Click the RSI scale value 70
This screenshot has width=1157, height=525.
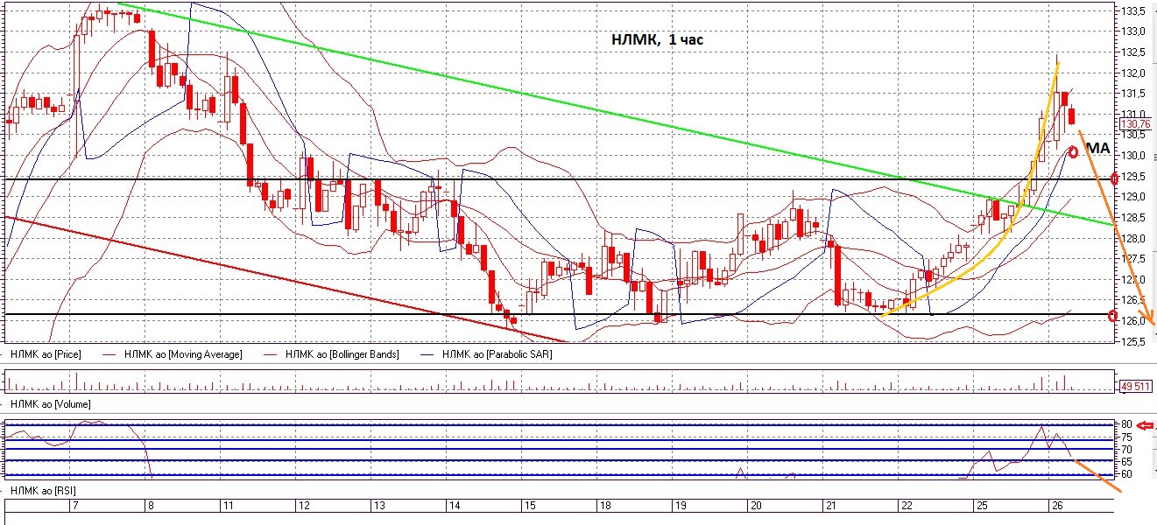(1128, 449)
